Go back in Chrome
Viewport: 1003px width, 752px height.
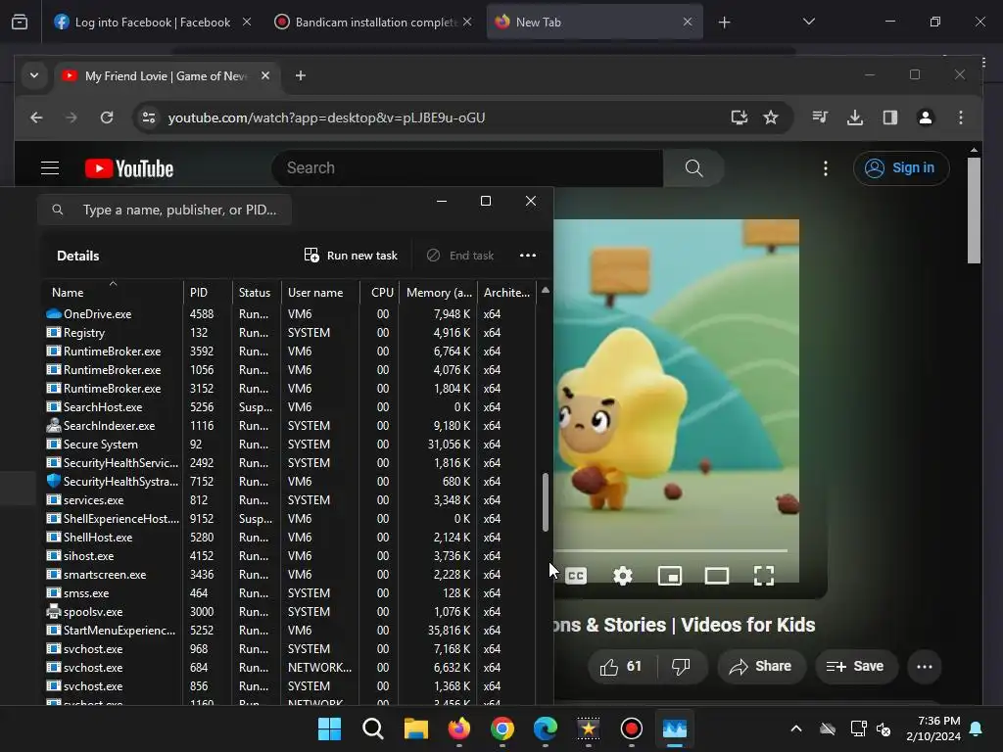[x=36, y=117]
